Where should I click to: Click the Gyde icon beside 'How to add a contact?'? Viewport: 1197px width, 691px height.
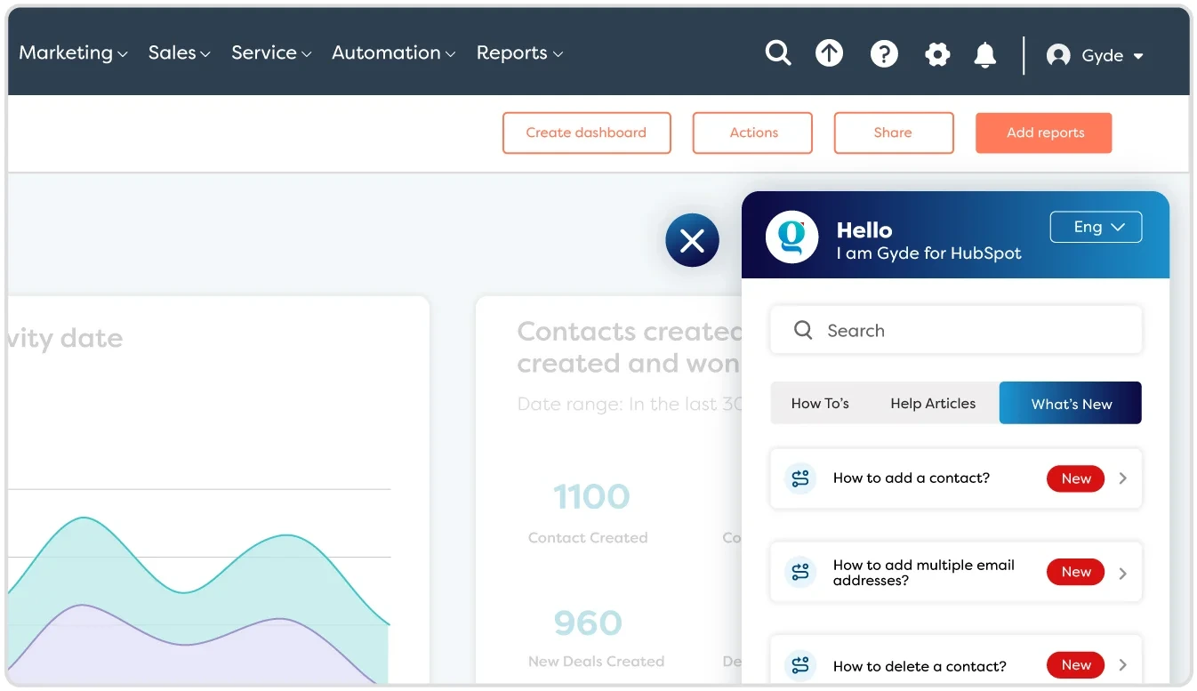pyautogui.click(x=799, y=478)
